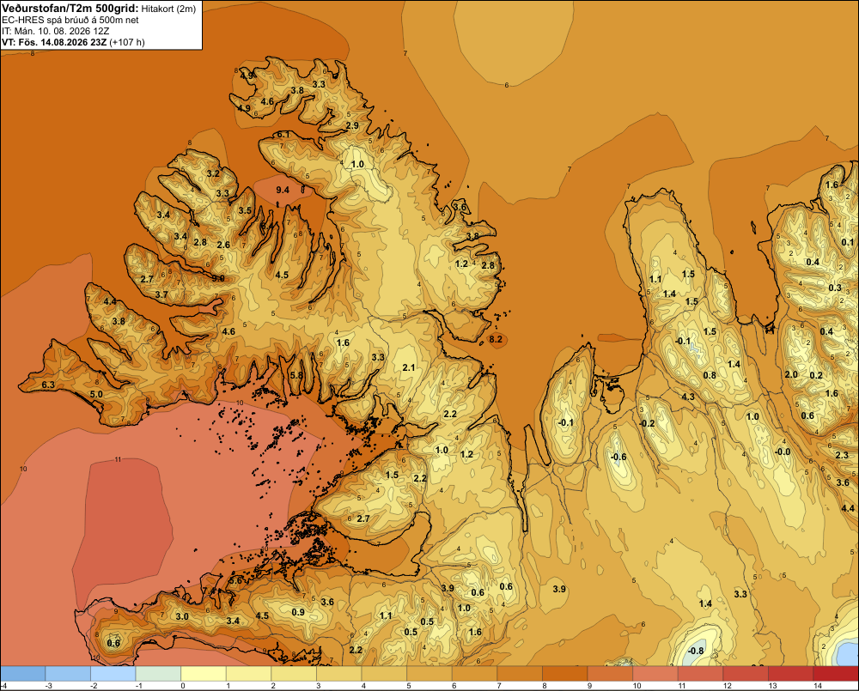Screen dimensions: 859x691
Task: Click the 0.9 temperature value on the map
Action: click(298, 612)
